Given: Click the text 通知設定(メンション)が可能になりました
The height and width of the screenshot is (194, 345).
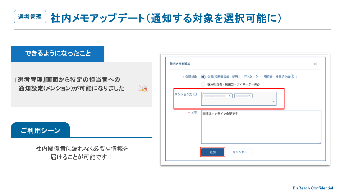Looking at the screenshot, I should 72,88.
